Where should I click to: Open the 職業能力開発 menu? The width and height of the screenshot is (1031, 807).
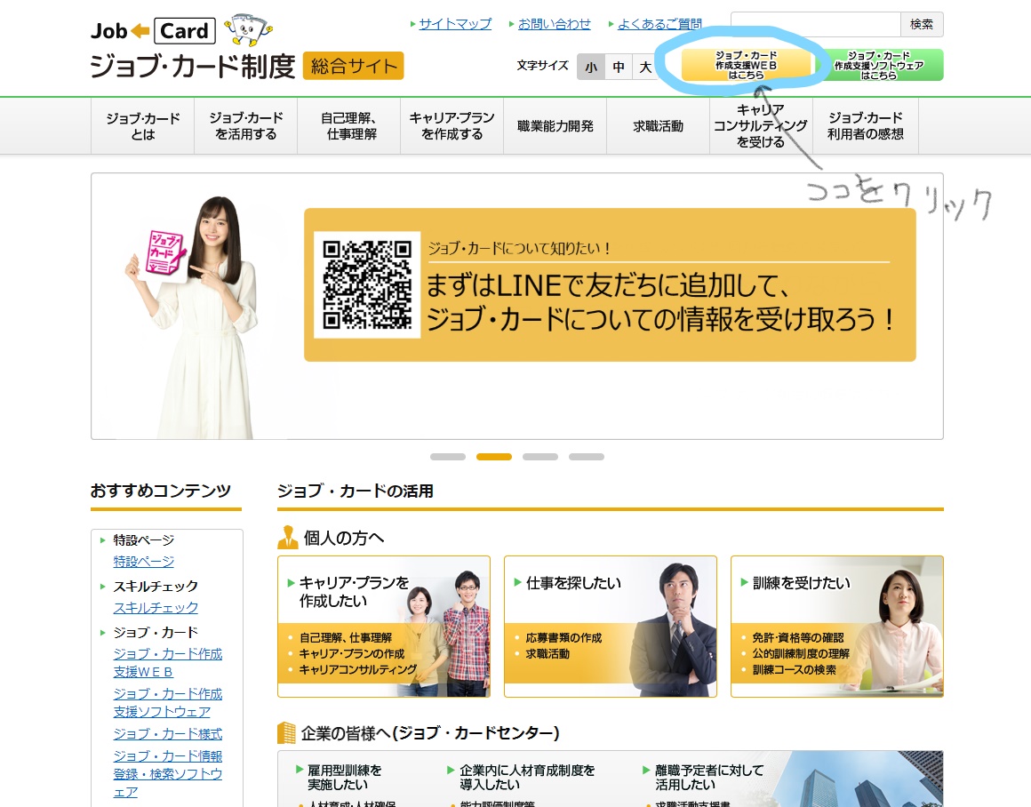[555, 126]
